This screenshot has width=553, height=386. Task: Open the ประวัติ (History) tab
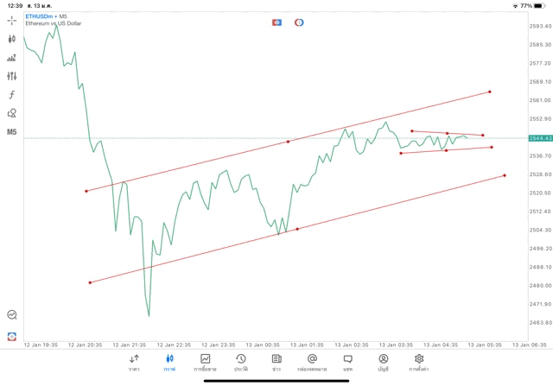[240, 362]
